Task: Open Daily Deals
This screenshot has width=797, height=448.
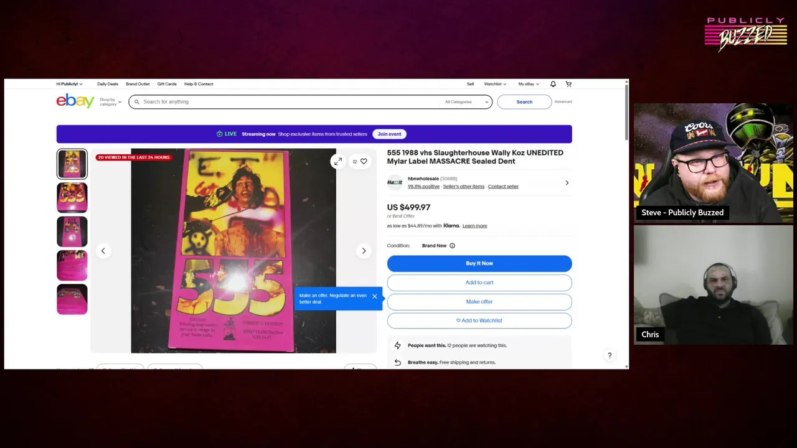Action: 108,84
